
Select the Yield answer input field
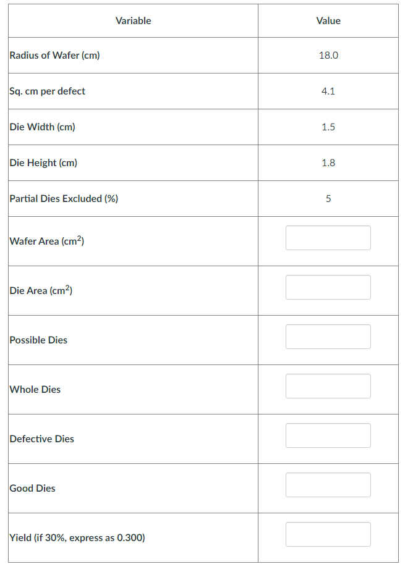pos(328,534)
